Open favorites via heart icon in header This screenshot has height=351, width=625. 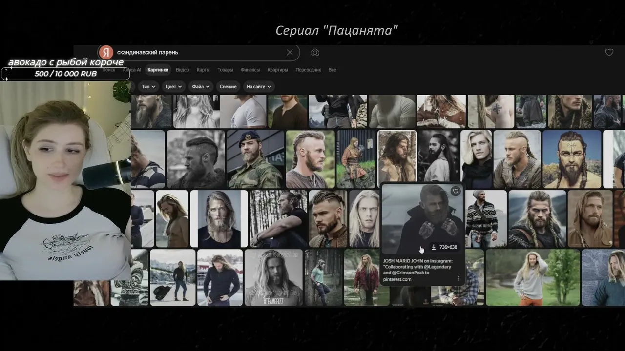609,52
